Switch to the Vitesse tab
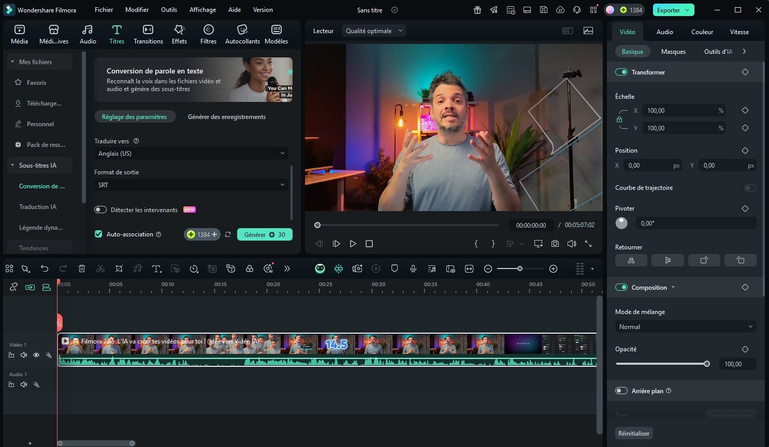This screenshot has width=769, height=447. pyautogui.click(x=739, y=32)
